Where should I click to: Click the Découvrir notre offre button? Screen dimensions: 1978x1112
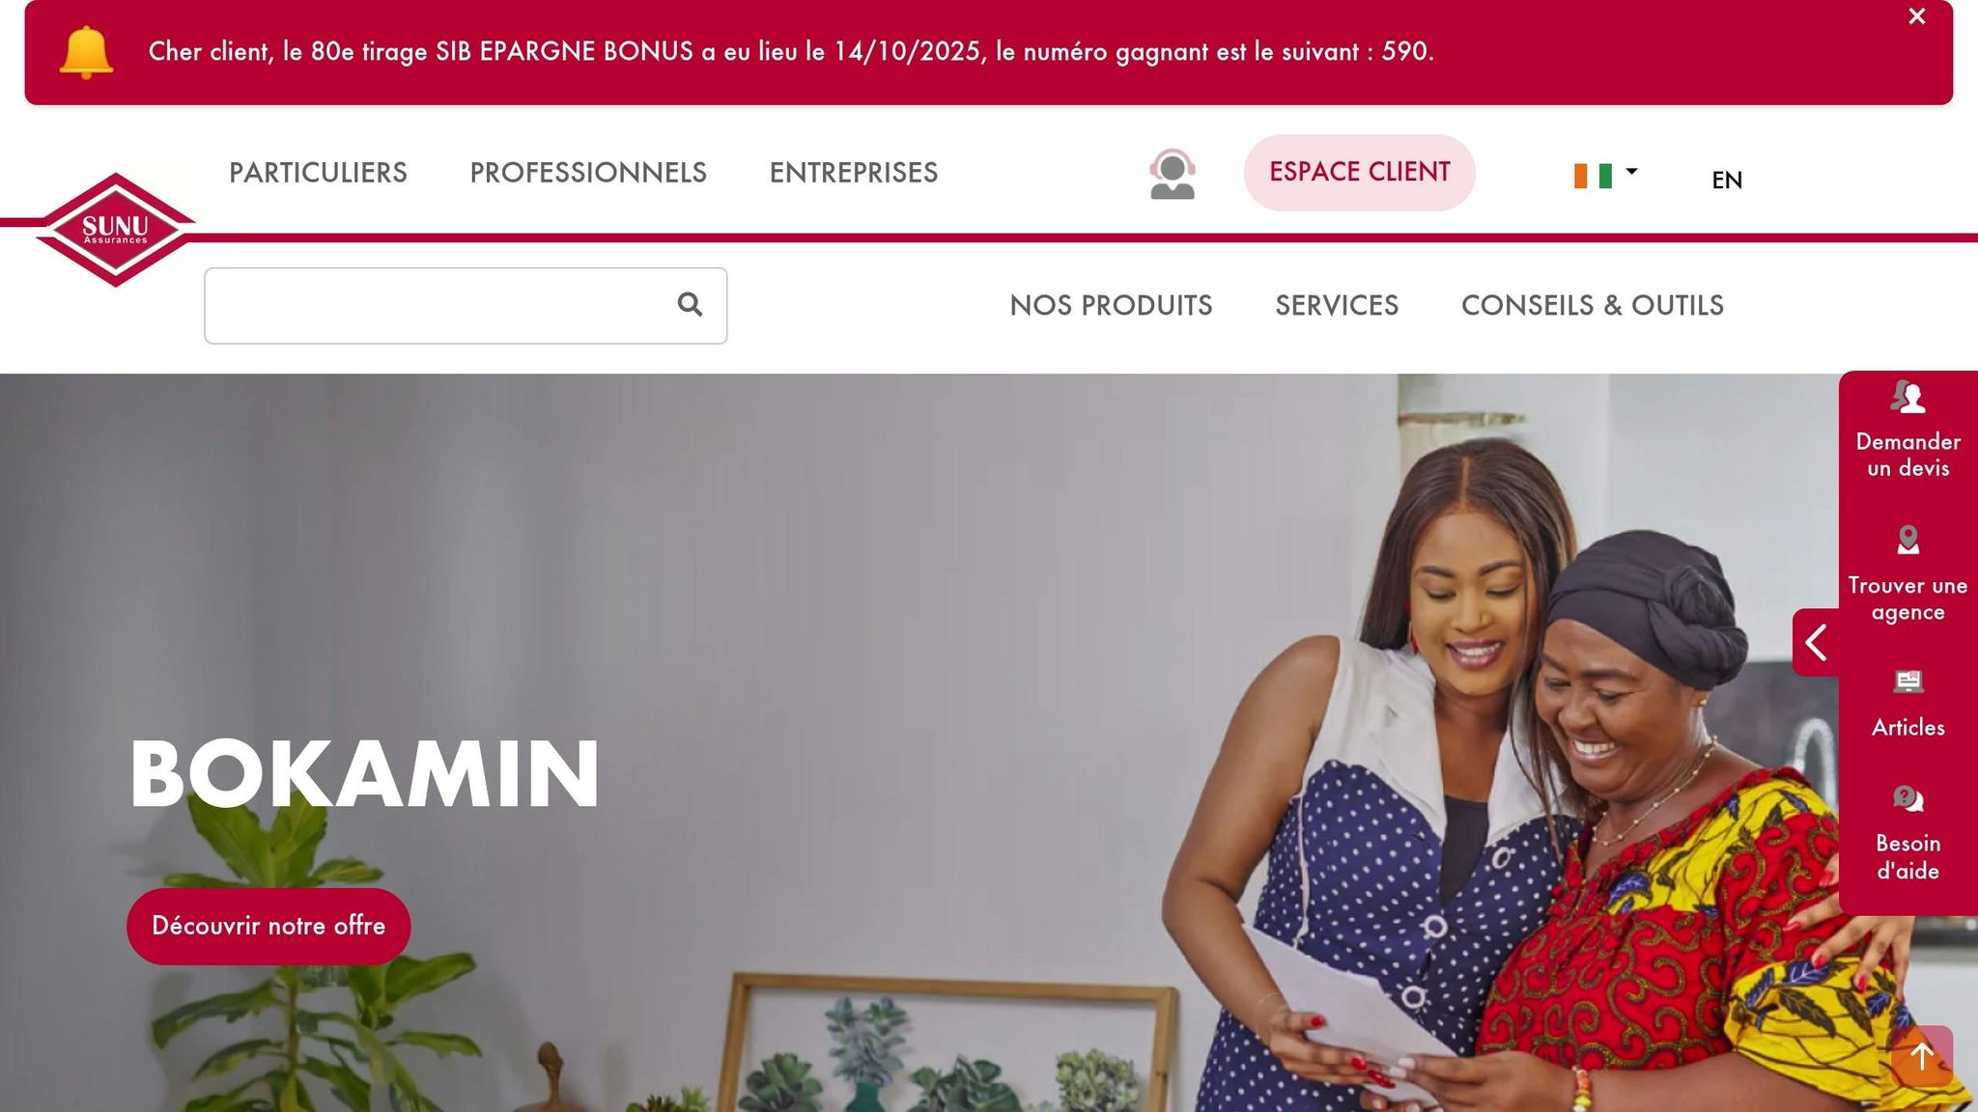click(268, 926)
